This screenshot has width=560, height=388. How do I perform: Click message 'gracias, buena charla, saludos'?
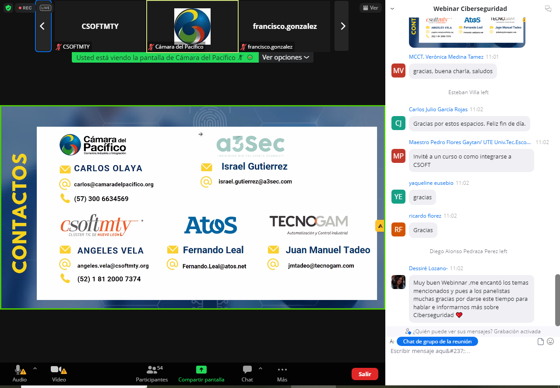pos(453,71)
